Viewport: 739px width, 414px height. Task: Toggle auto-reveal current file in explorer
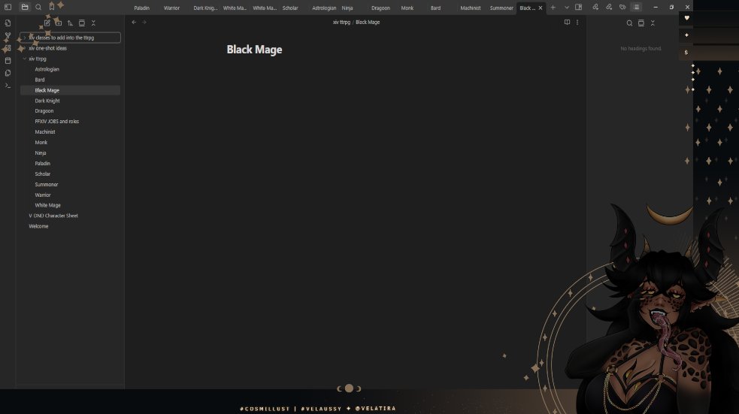click(x=81, y=23)
